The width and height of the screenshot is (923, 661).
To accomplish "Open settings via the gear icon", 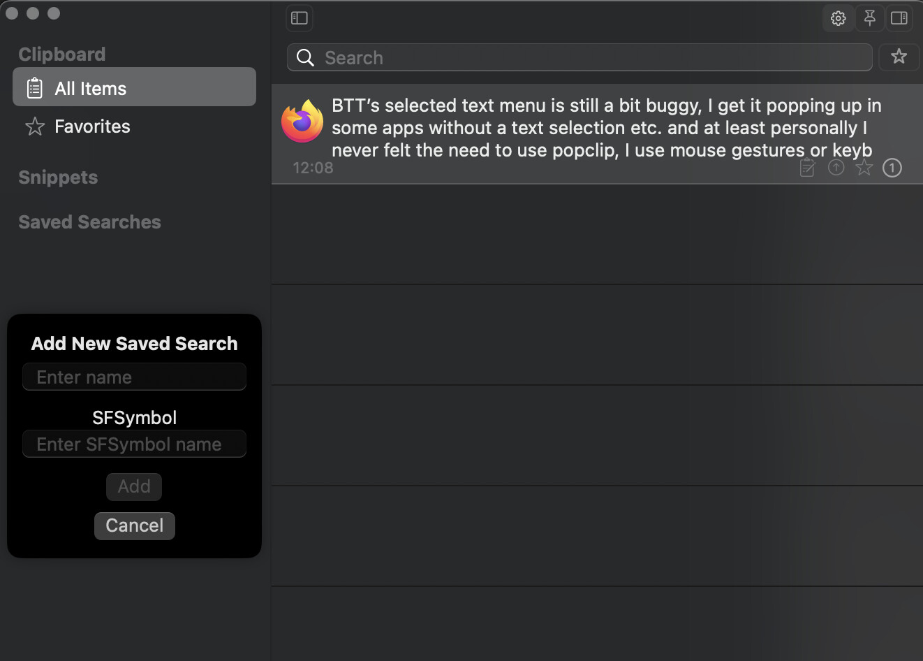I will (x=838, y=18).
